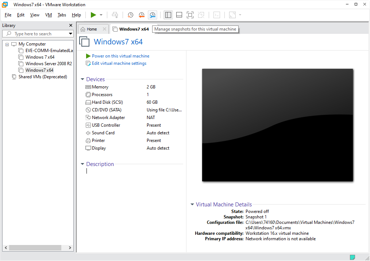
Task: Open the power options dropdown arrow
Action: 101,15
